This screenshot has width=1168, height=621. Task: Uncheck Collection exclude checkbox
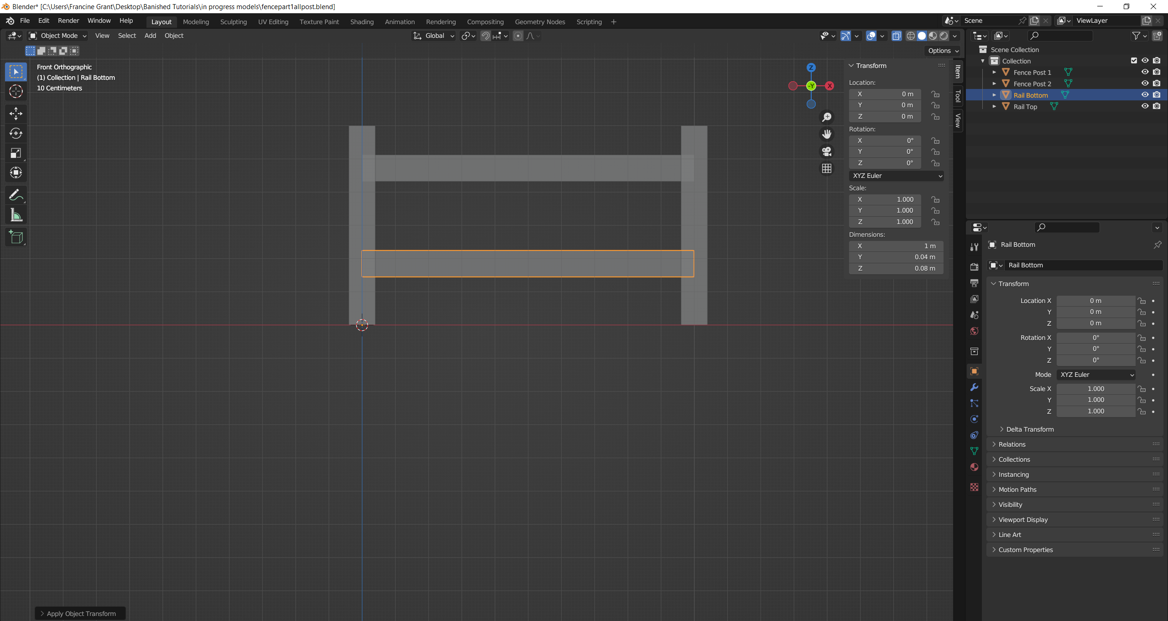[1134, 61]
